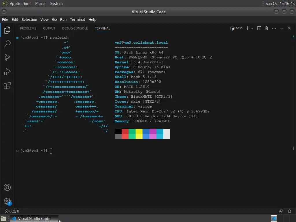Open the Extensions view
The width and height of the screenshot is (296, 222).
[7, 86]
